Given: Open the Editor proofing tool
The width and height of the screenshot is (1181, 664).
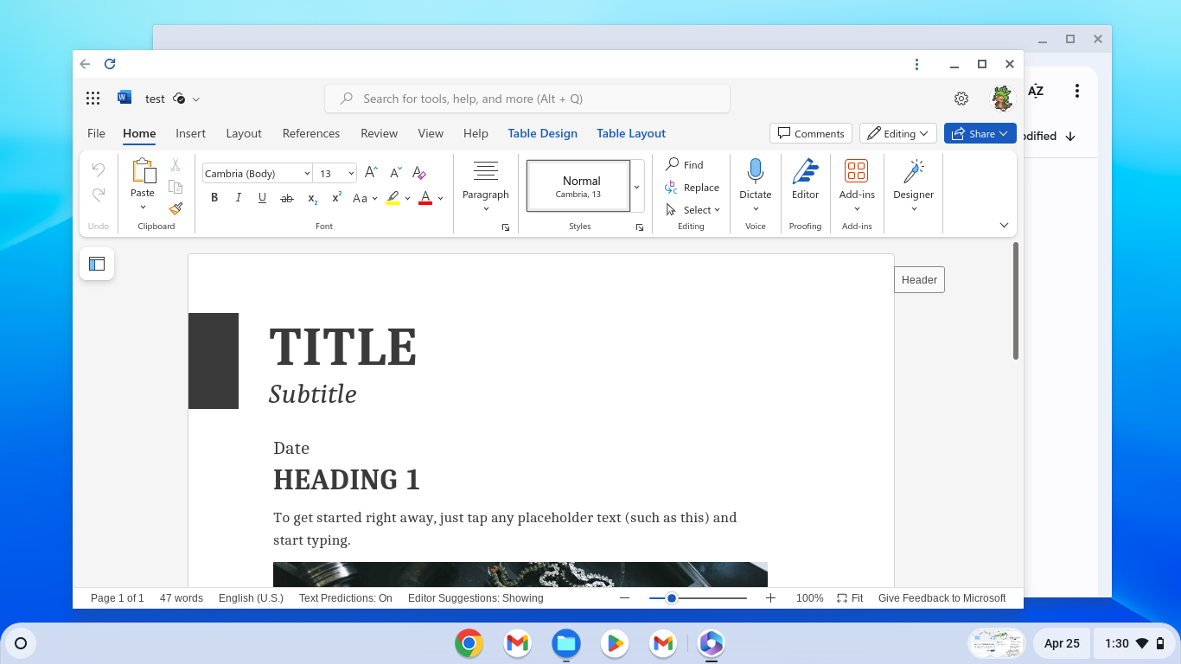Looking at the screenshot, I should point(805,179).
